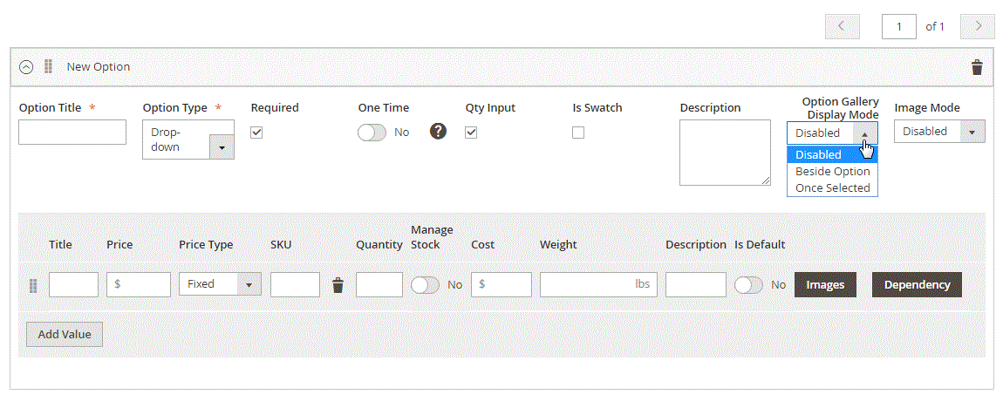
Task: Focus the value row Description input
Action: coord(696,284)
